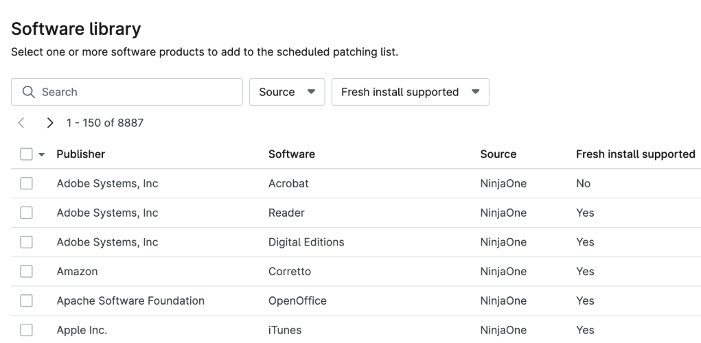Check the Amazon Corretto checkbox

point(26,272)
